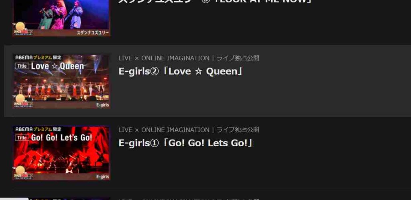
Task: Click E-girls caption on Go! Go! thumbnail
Action: pos(102,177)
